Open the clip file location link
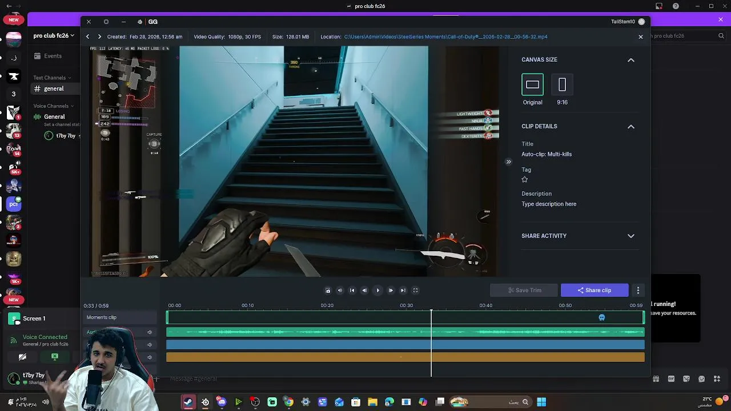731x411 pixels. coord(445,37)
